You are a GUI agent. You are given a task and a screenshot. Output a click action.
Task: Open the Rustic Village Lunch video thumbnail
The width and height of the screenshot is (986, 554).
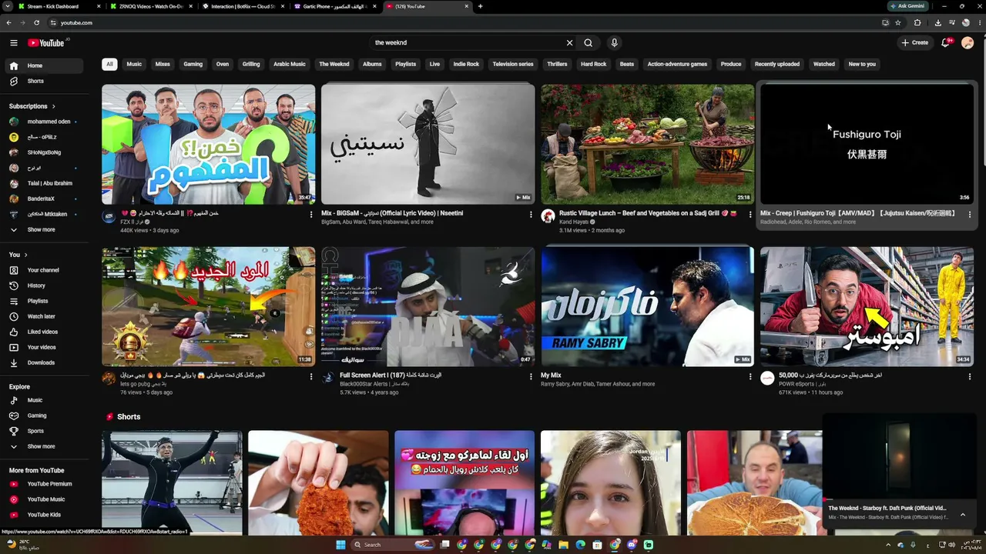pyautogui.click(x=647, y=144)
